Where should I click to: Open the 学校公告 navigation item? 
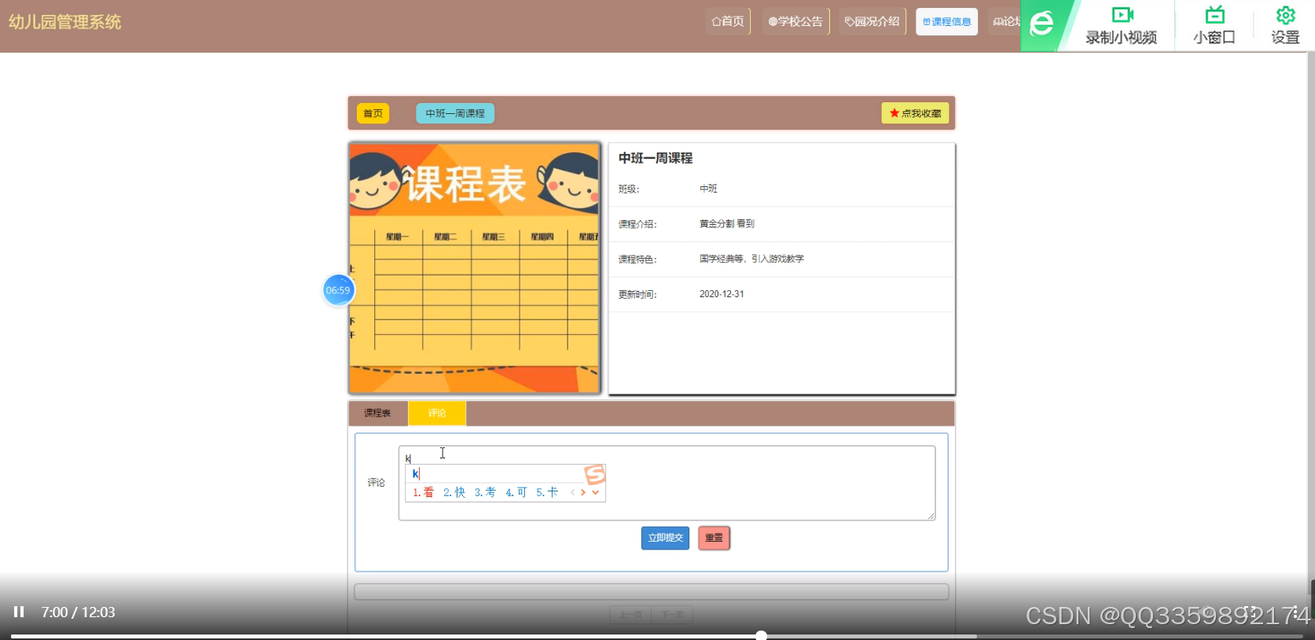795,21
